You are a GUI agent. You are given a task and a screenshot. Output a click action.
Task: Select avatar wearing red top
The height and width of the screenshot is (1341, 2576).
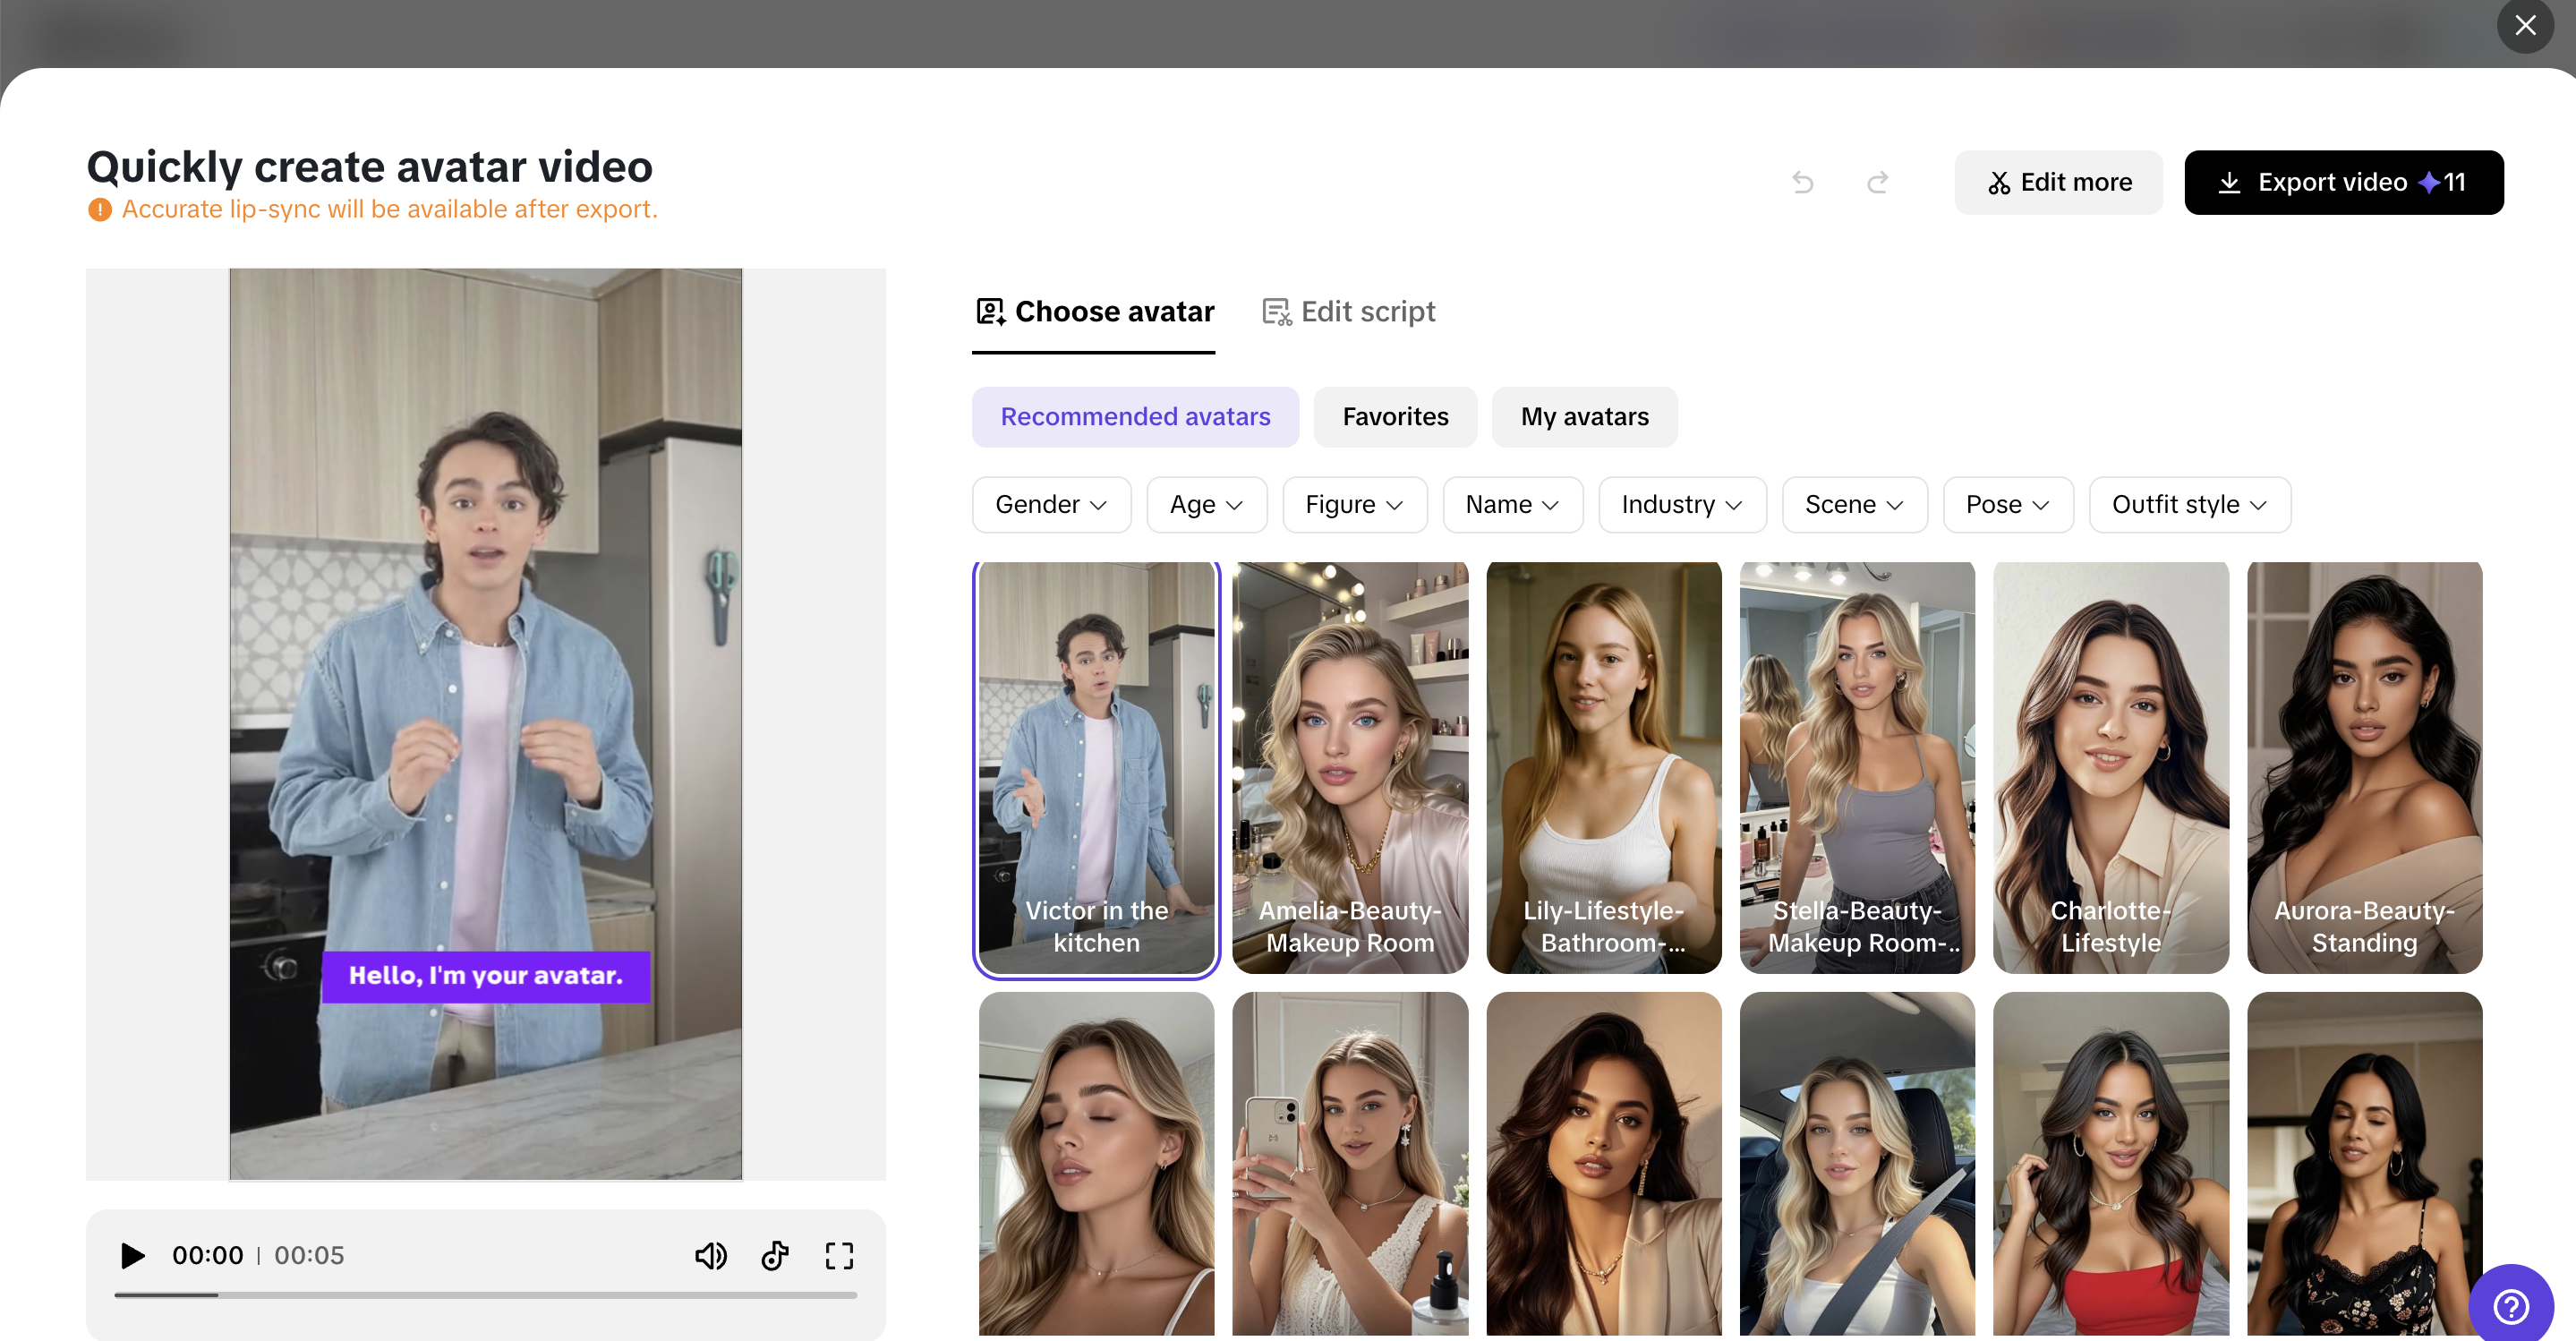coord(2111,1164)
